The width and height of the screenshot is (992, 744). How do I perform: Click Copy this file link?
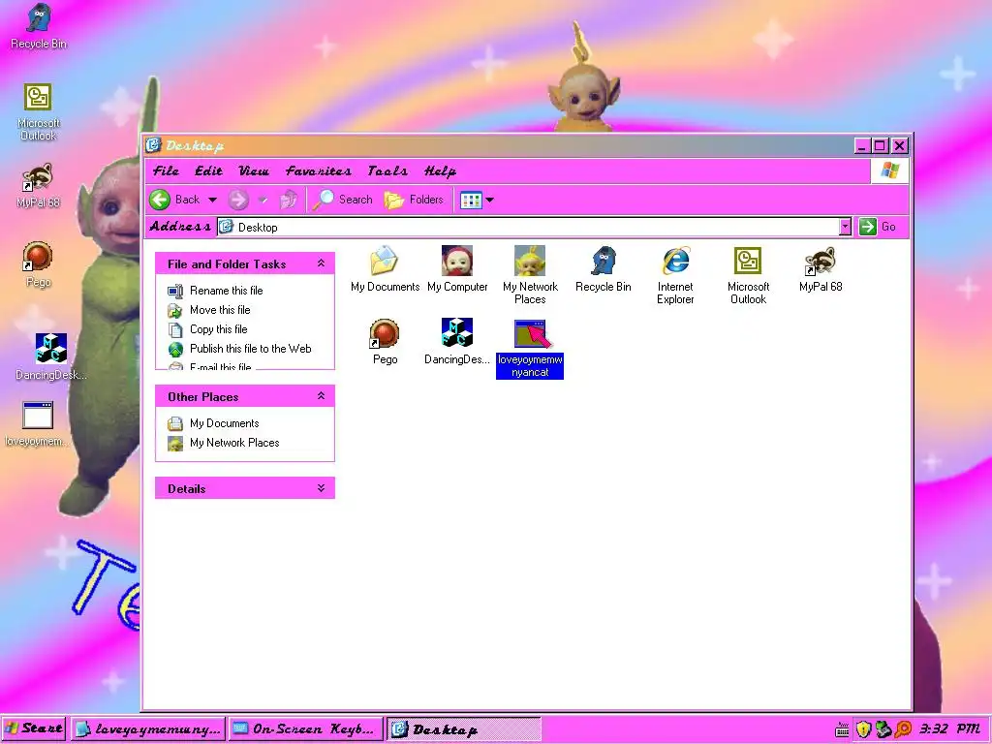point(218,329)
